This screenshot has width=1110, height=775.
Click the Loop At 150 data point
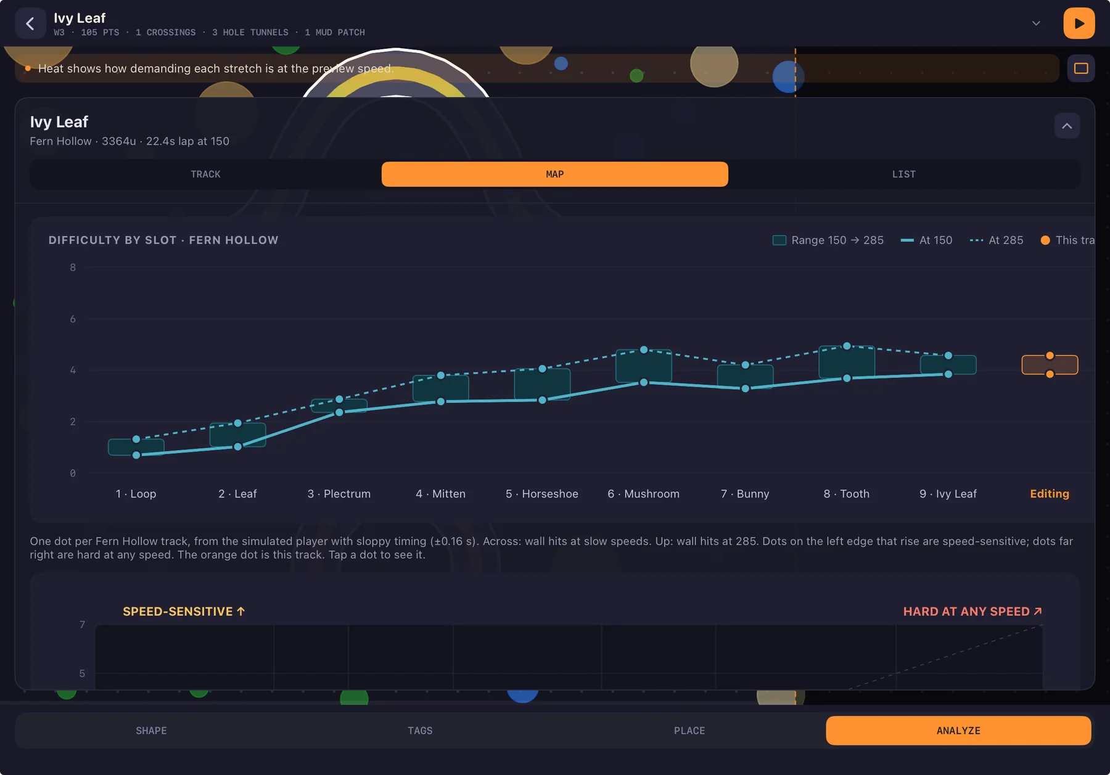click(x=136, y=455)
